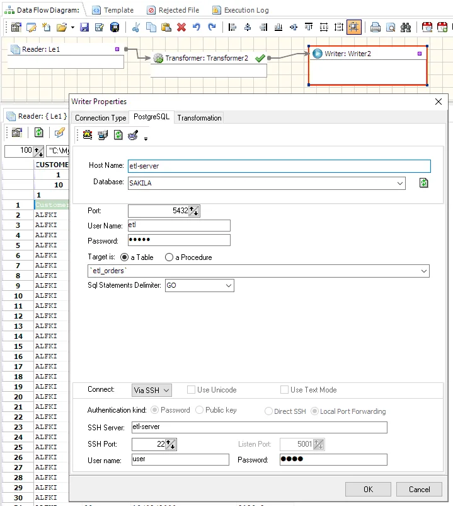The height and width of the screenshot is (506, 453).
Task: Center objects horizontally
Action: pyautogui.click(x=248, y=27)
